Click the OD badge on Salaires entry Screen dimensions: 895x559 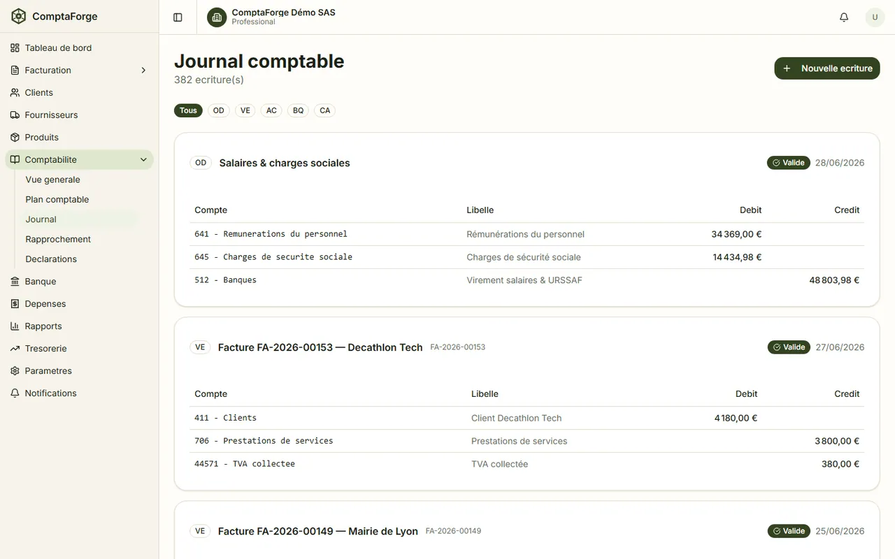click(x=201, y=163)
